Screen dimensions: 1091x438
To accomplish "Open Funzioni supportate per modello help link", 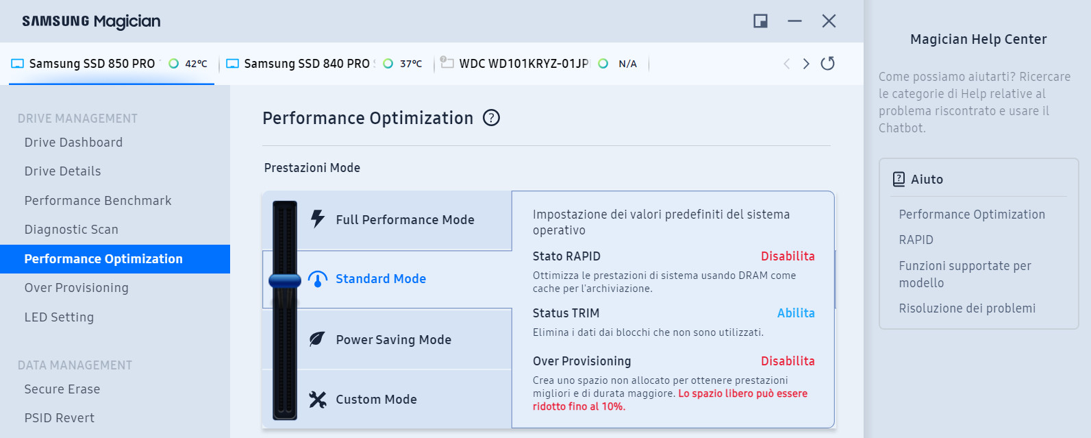I will [965, 274].
